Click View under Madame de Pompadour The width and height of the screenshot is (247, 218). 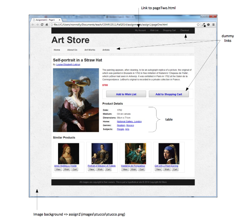click(125, 169)
